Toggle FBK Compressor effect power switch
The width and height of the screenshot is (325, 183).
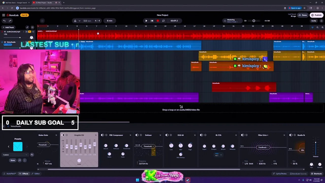click(103, 135)
